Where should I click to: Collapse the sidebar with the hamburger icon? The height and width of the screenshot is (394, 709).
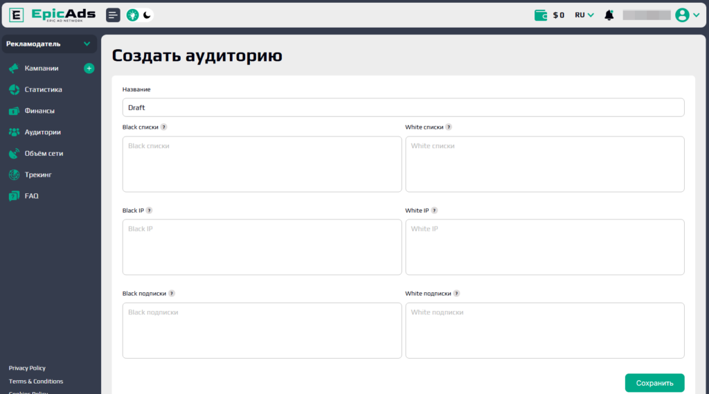pyautogui.click(x=113, y=15)
